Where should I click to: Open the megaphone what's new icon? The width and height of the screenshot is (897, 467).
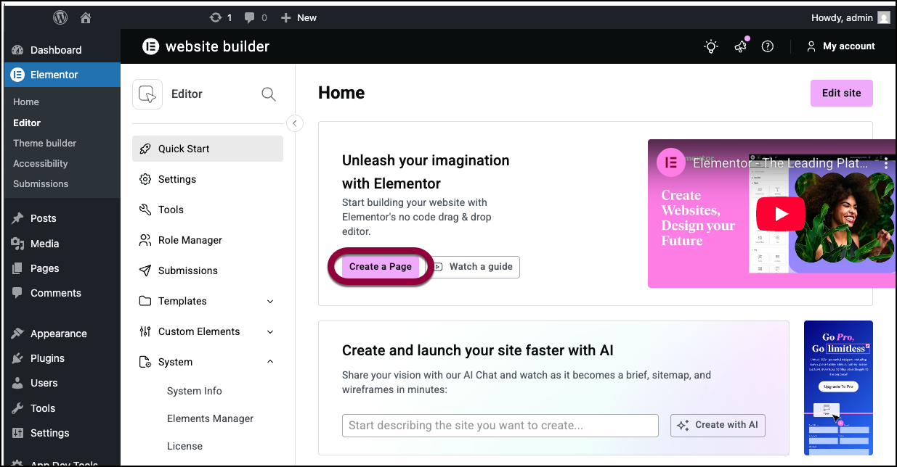click(x=740, y=46)
